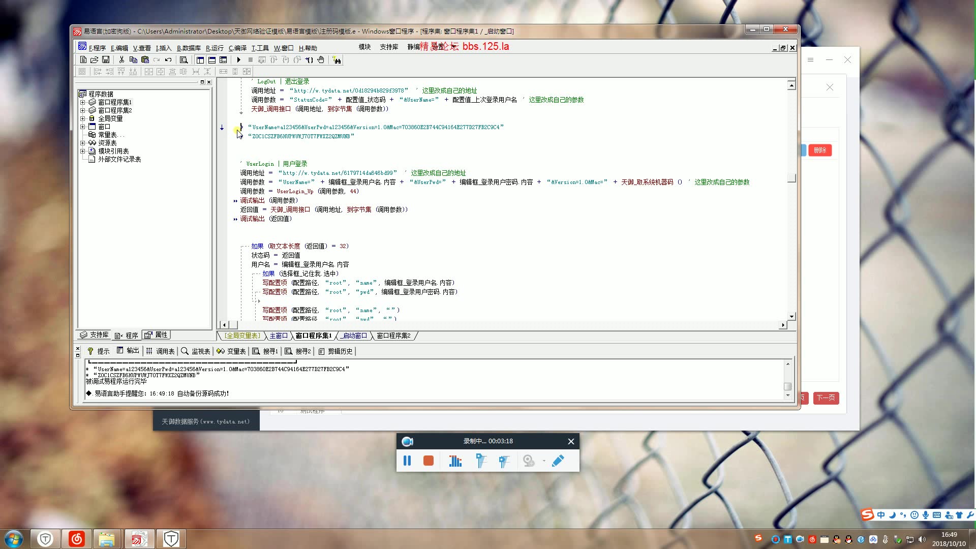Click the horizontal scrollbar right arrow in code editor

point(783,325)
